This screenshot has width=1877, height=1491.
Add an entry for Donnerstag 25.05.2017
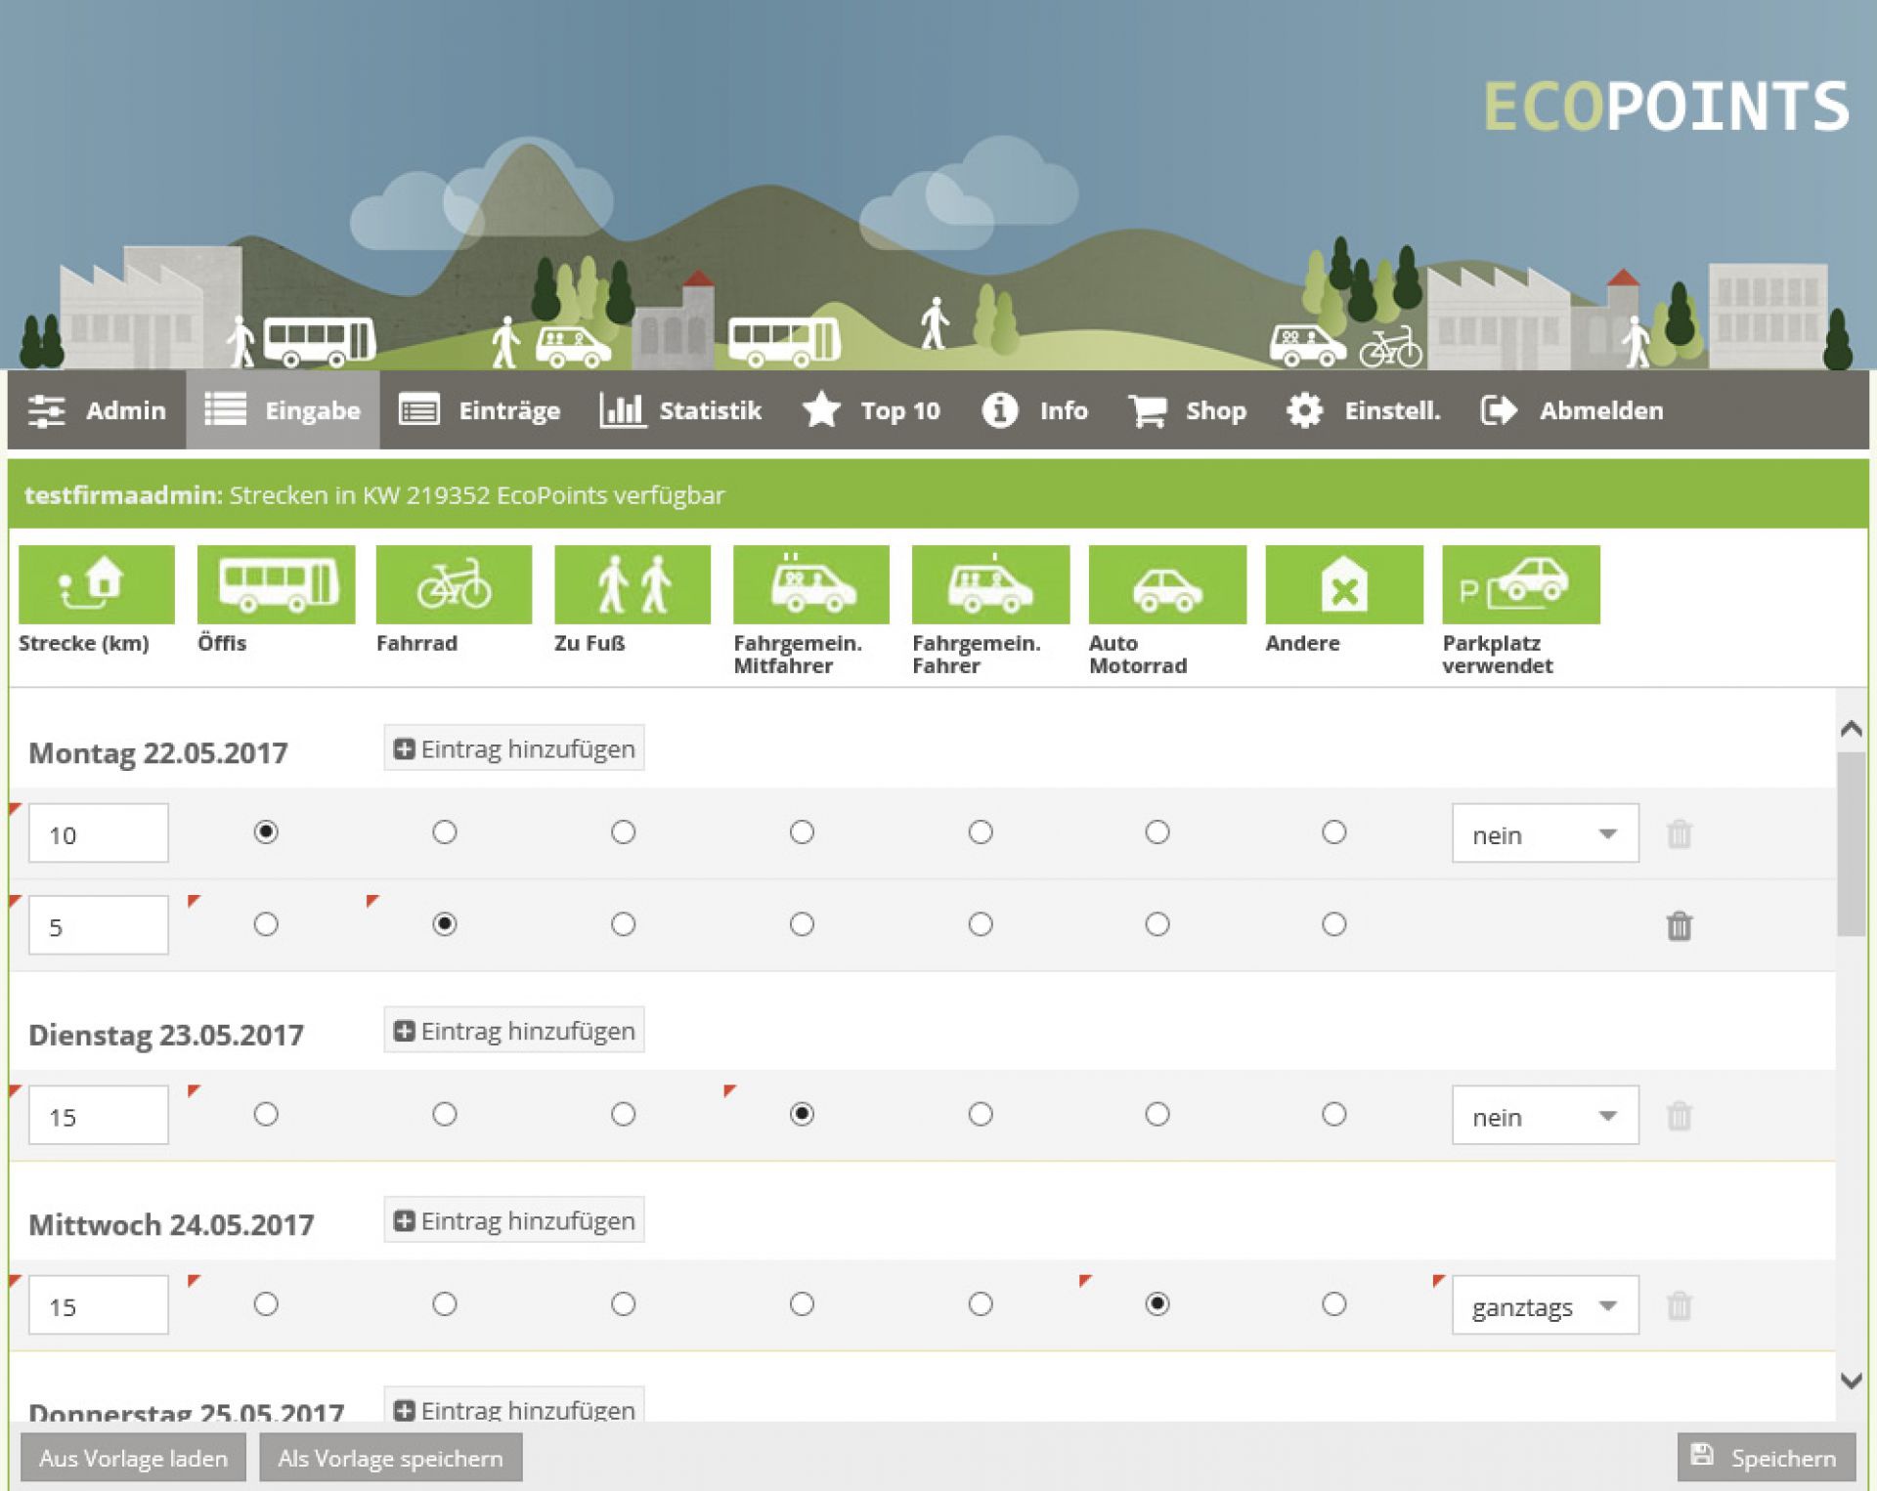tap(514, 1405)
